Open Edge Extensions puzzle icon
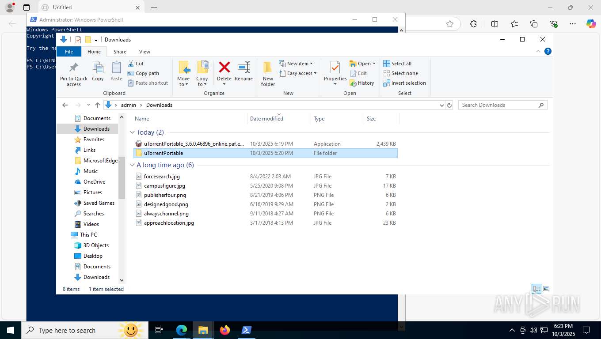Image resolution: width=601 pixels, height=339 pixels. [473, 24]
